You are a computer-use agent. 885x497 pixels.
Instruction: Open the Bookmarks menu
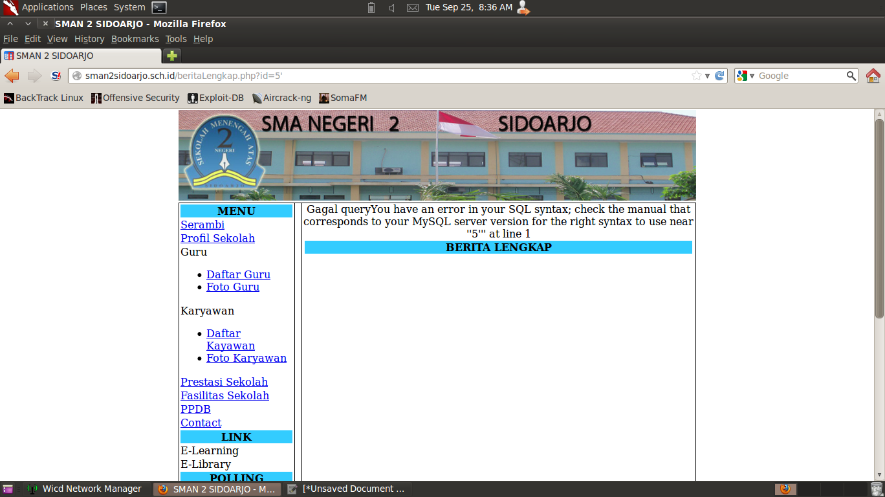pos(135,39)
